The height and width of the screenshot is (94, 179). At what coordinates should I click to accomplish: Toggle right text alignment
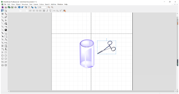37,11
